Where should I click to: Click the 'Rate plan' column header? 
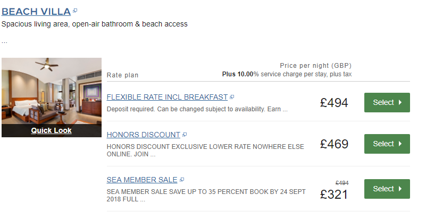(122, 75)
